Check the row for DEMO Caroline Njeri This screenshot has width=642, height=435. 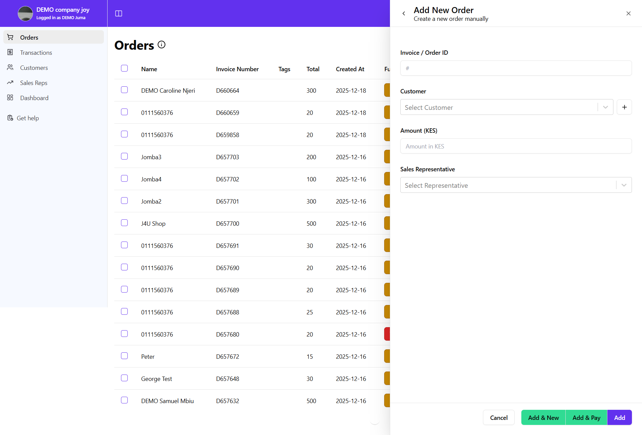click(x=124, y=90)
